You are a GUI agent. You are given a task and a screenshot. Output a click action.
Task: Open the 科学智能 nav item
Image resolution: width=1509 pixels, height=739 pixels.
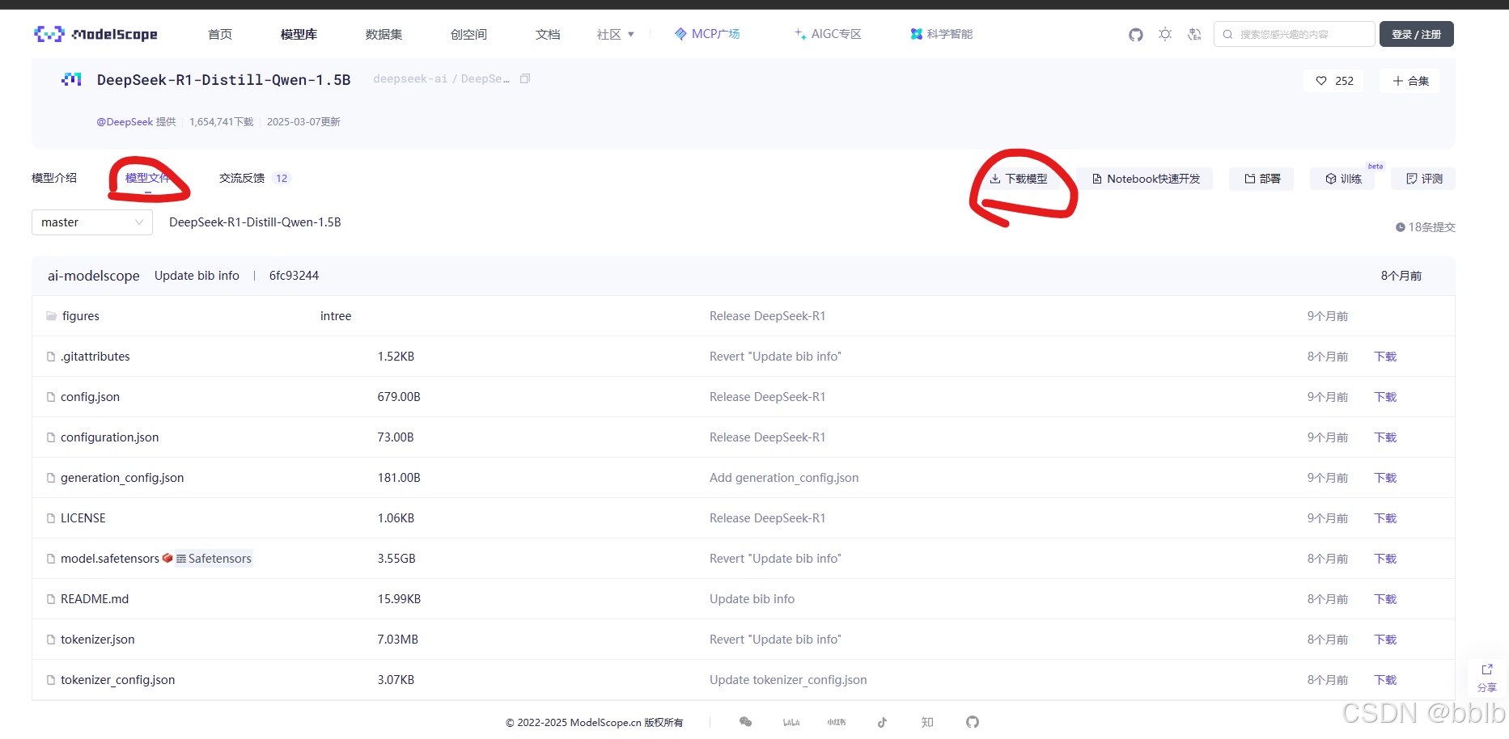pos(942,34)
